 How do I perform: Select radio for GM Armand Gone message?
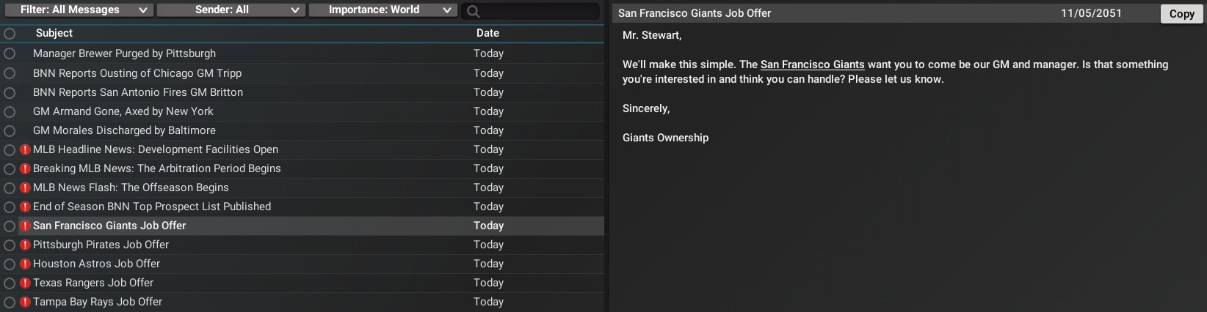(10, 111)
